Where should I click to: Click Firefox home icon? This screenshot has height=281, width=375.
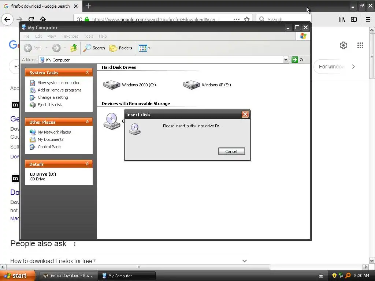pos(43,19)
